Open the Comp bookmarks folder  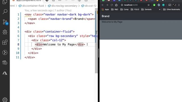125,9
